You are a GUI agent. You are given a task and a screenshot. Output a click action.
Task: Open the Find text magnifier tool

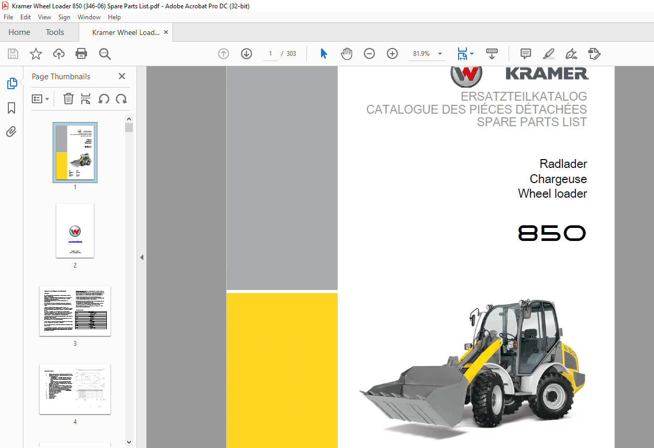105,54
